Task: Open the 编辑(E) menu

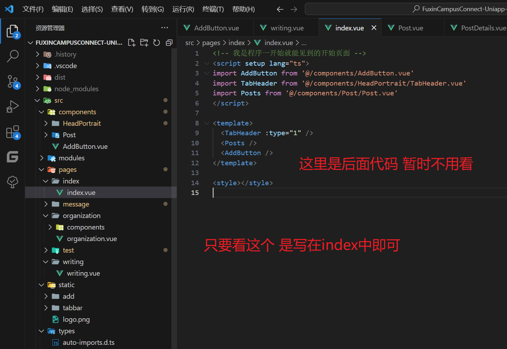Action: click(x=63, y=9)
